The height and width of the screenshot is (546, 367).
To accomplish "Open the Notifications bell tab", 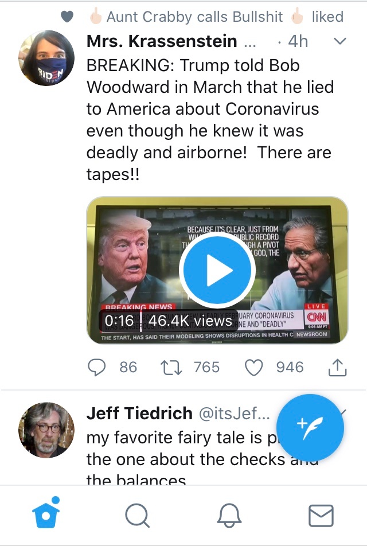I will coord(229,515).
